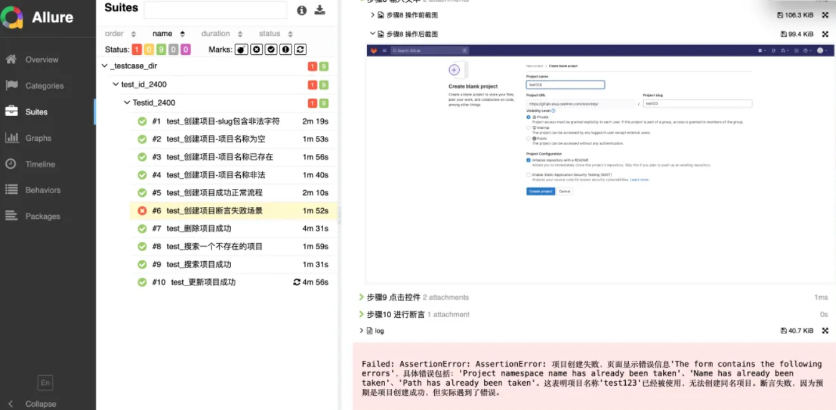Sort suites by duration
The width and height of the screenshot is (836, 410).
(221, 34)
